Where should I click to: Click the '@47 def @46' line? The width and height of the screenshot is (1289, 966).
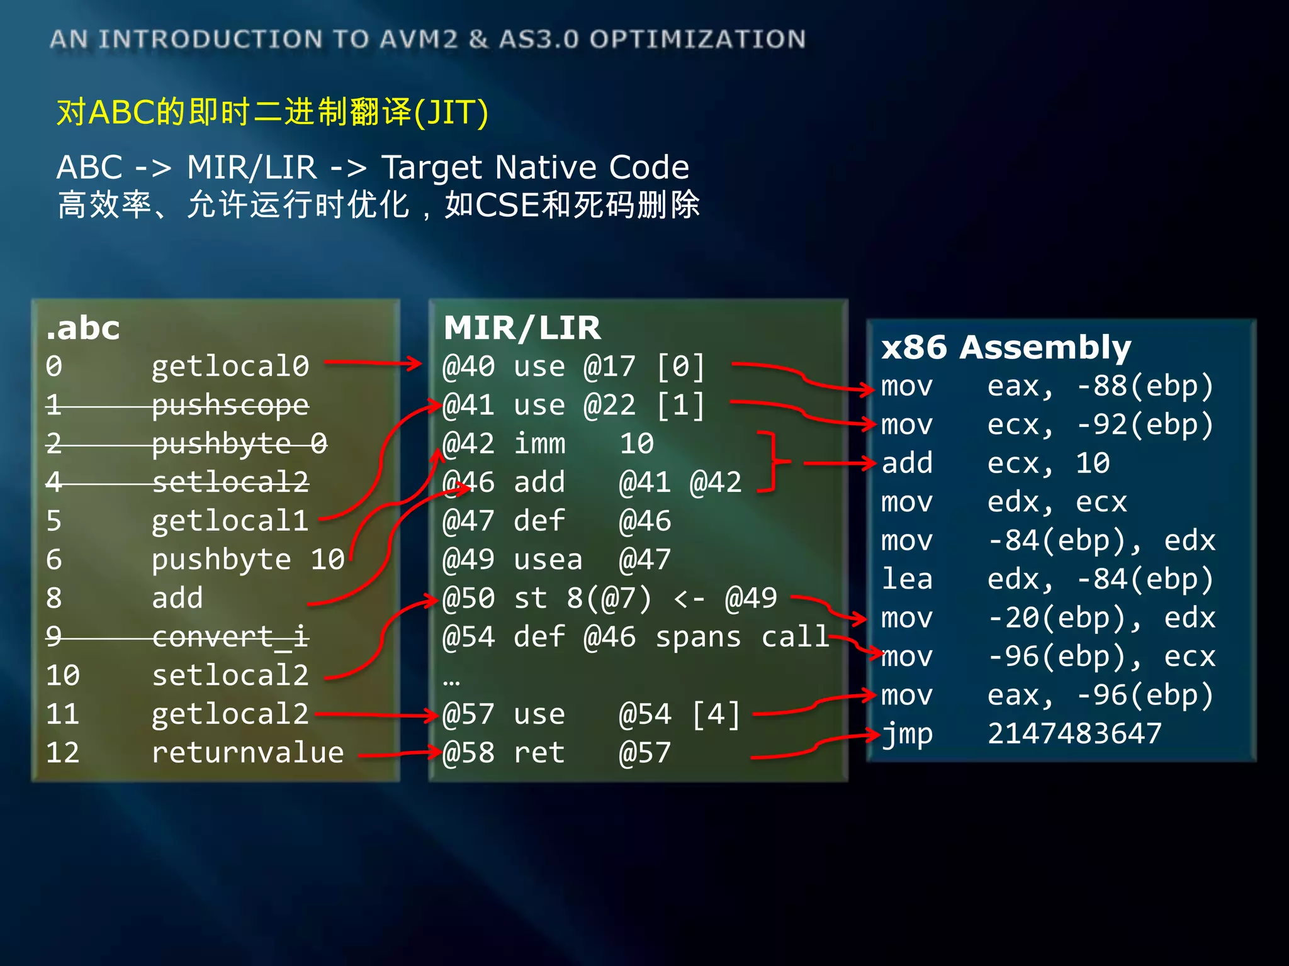[557, 521]
